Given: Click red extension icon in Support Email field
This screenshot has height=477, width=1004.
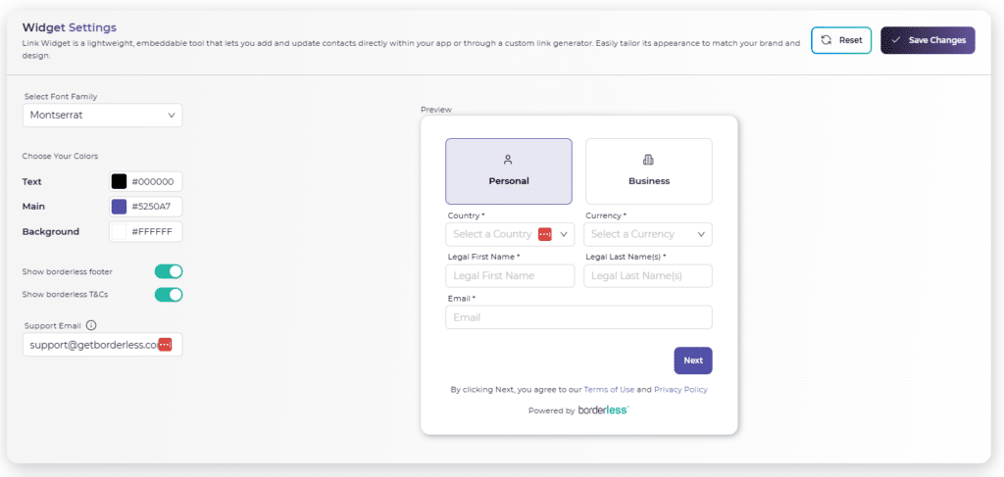Looking at the screenshot, I should tap(166, 345).
